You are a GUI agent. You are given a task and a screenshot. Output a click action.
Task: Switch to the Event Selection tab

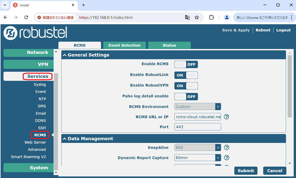point(124,45)
